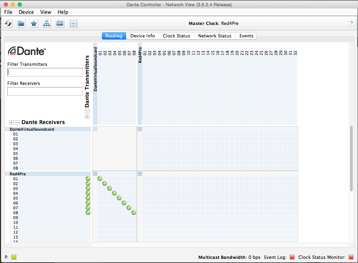Click status checkmark beside Red4Pre receiver 02
The image size is (358, 263).
coord(88,183)
